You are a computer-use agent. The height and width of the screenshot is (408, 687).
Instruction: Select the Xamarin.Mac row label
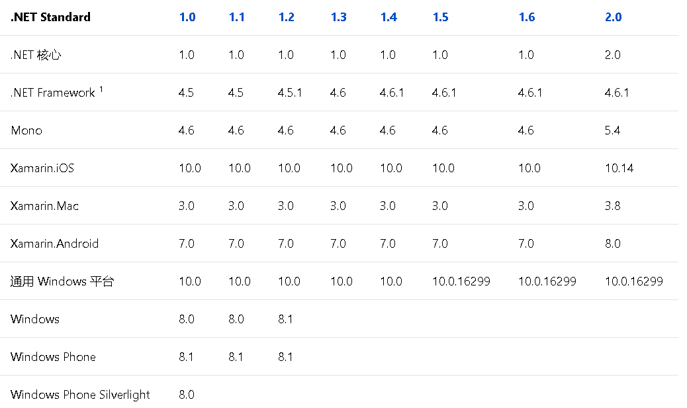(x=45, y=206)
